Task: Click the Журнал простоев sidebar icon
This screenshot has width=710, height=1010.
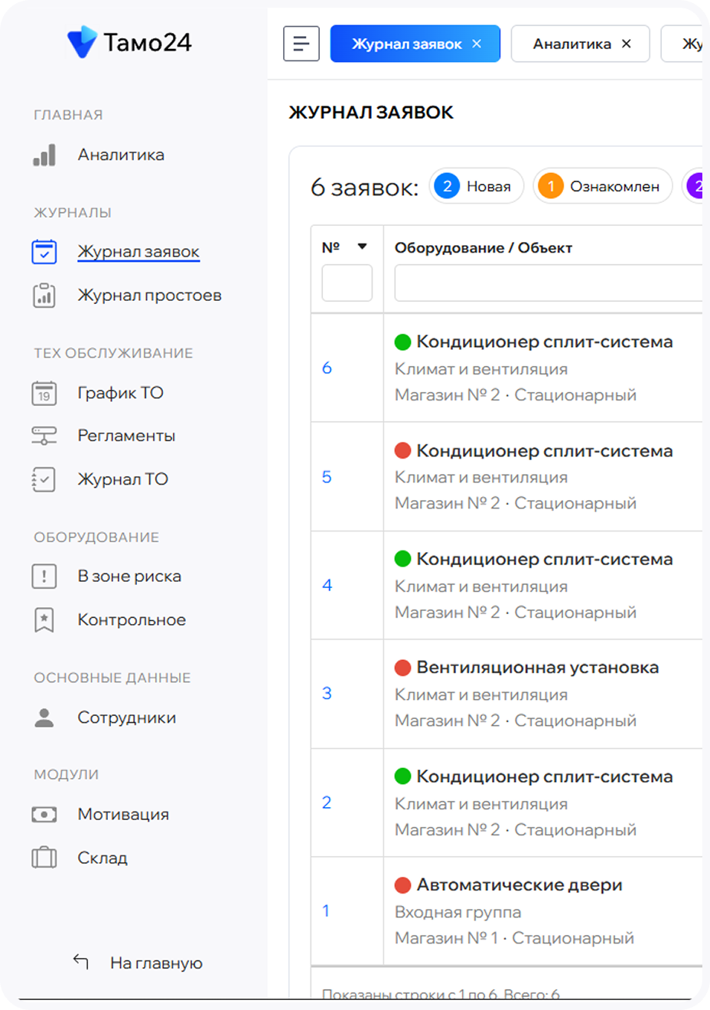Action: point(44,296)
